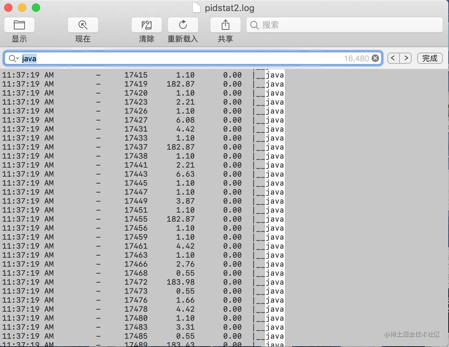Select PID value 17426
Screen dimensions: 449x347
pos(136,111)
